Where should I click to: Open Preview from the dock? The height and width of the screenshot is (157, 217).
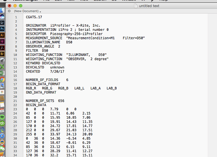click(2, 86)
